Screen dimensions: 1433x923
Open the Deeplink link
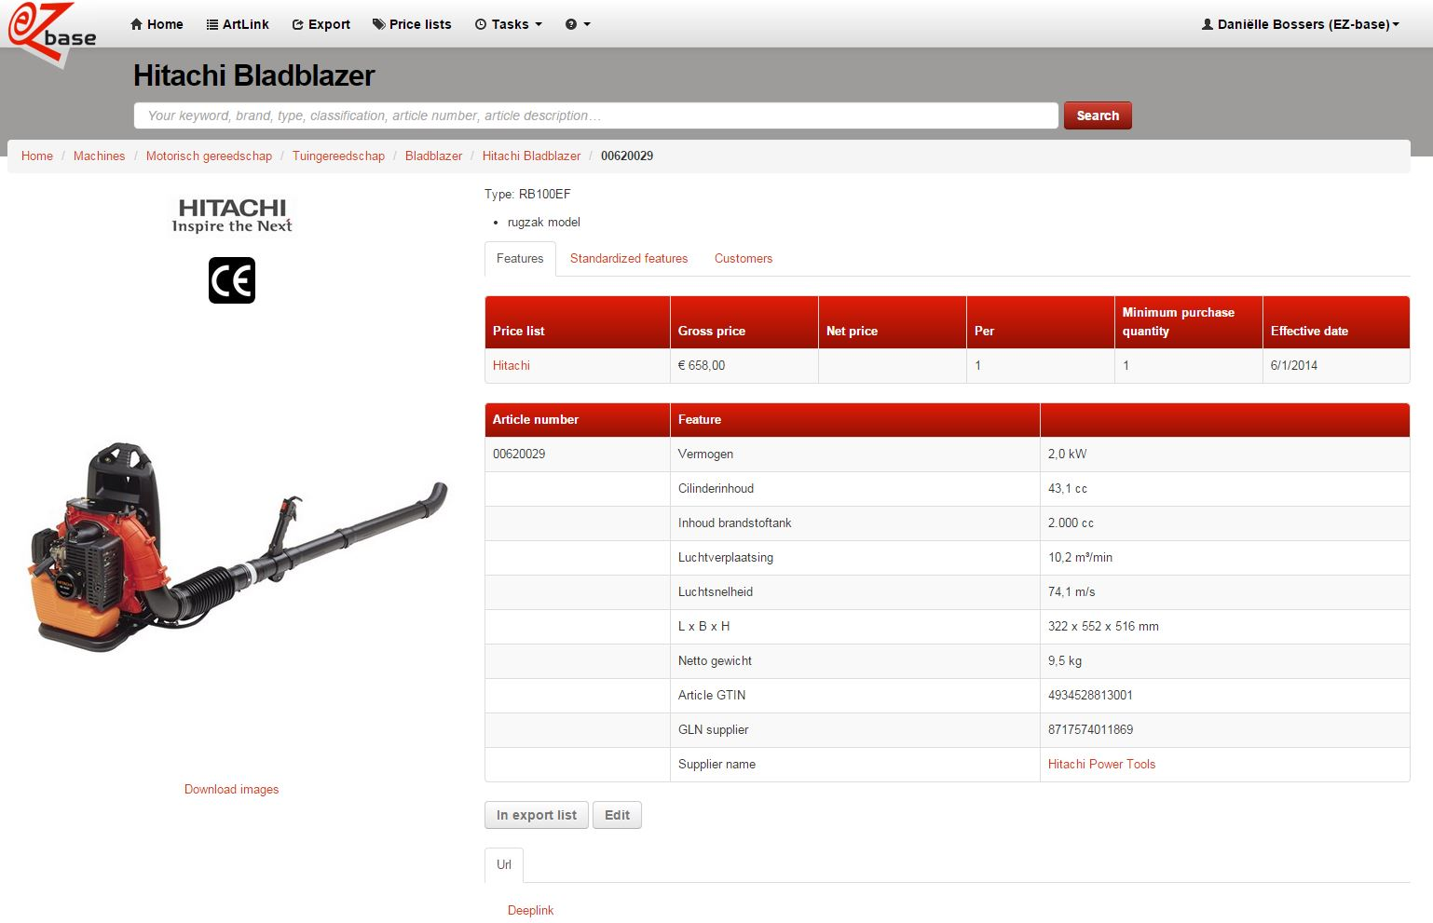(530, 910)
